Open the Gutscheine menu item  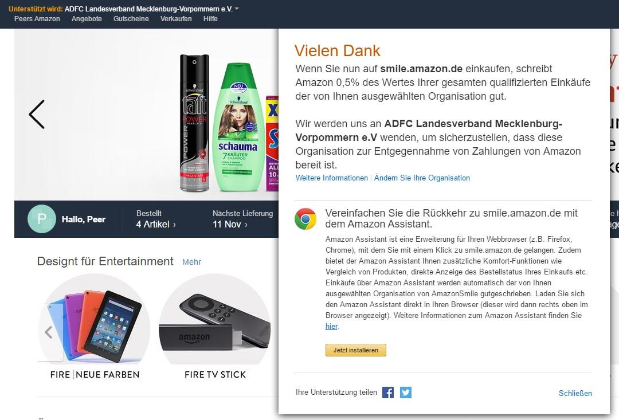click(131, 18)
